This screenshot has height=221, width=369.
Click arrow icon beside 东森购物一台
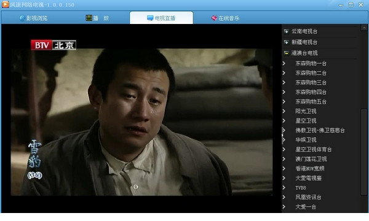click(x=284, y=63)
